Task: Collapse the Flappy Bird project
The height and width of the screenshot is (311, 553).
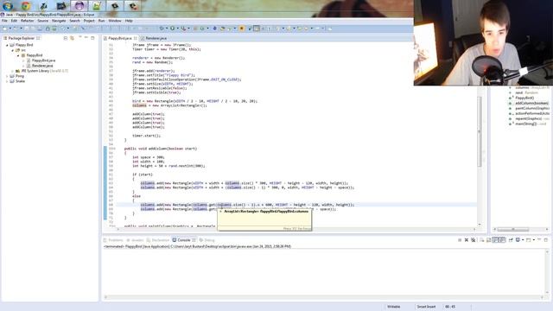Action: tap(7, 45)
